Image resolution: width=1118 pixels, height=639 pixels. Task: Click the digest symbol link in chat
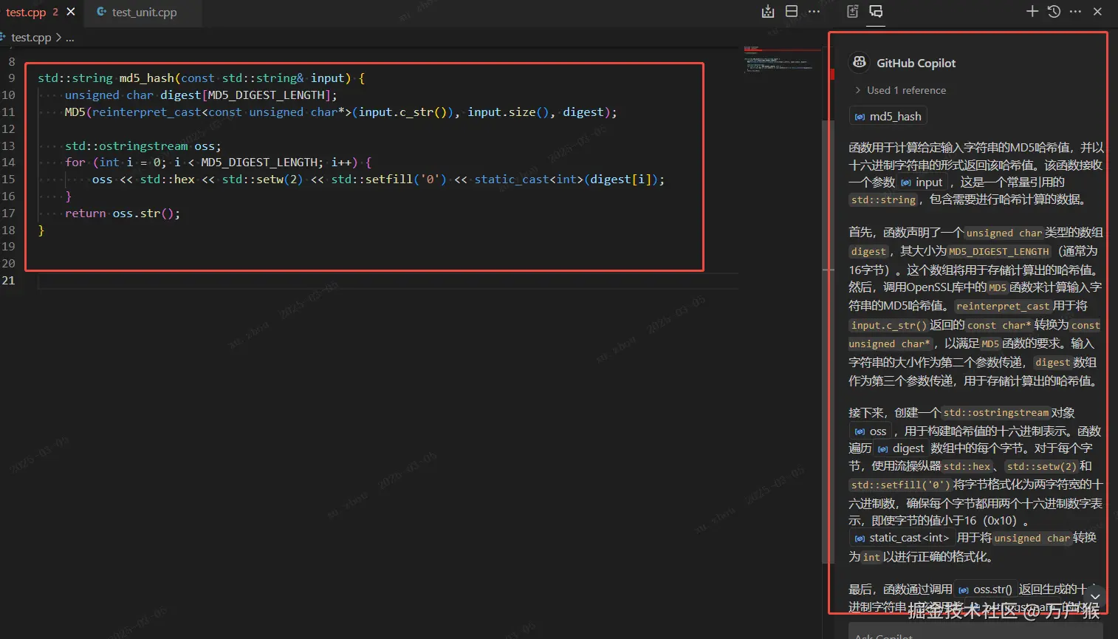pyautogui.click(x=901, y=448)
